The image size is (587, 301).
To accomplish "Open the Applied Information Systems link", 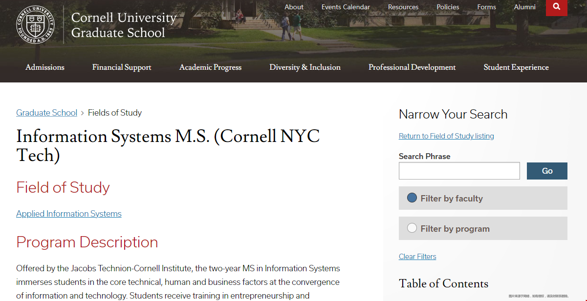I will coord(69,214).
